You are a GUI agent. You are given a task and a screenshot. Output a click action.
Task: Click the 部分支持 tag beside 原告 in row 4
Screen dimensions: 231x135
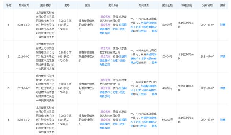[105, 112]
